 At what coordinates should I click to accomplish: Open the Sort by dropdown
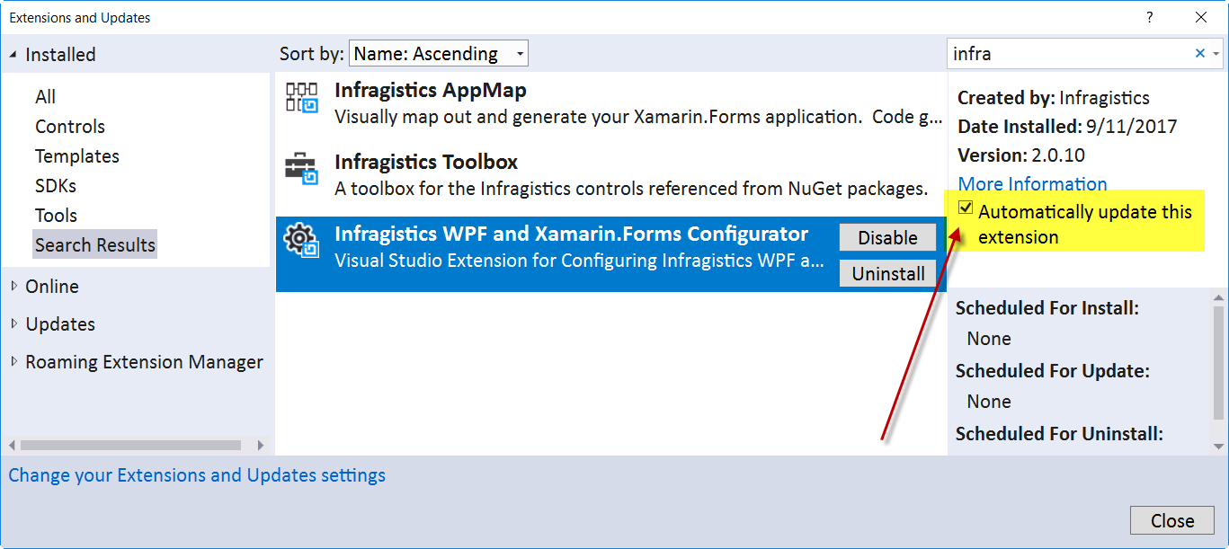coord(439,54)
